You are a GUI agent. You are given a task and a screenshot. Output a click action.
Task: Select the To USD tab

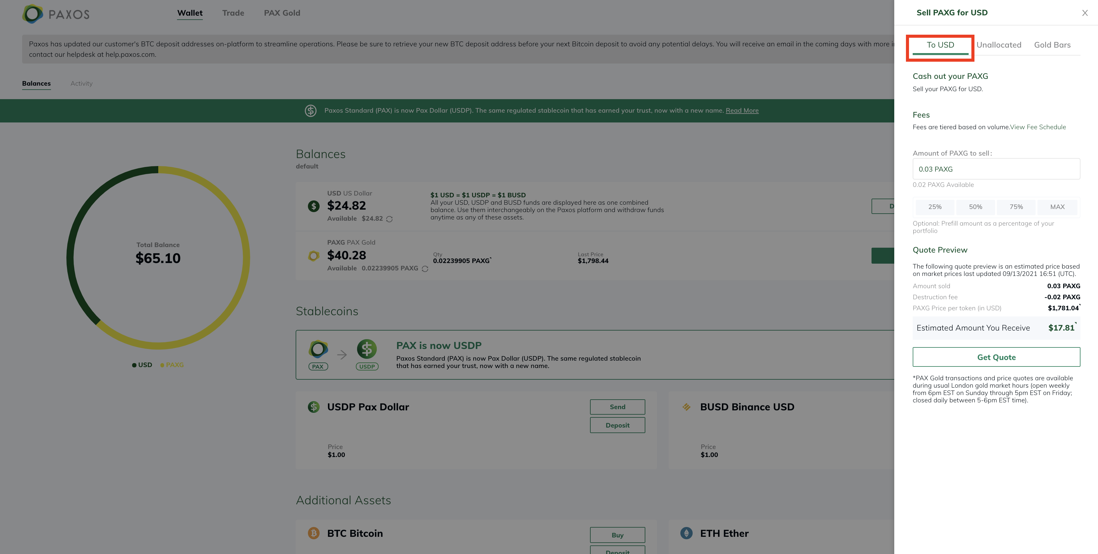[940, 45]
